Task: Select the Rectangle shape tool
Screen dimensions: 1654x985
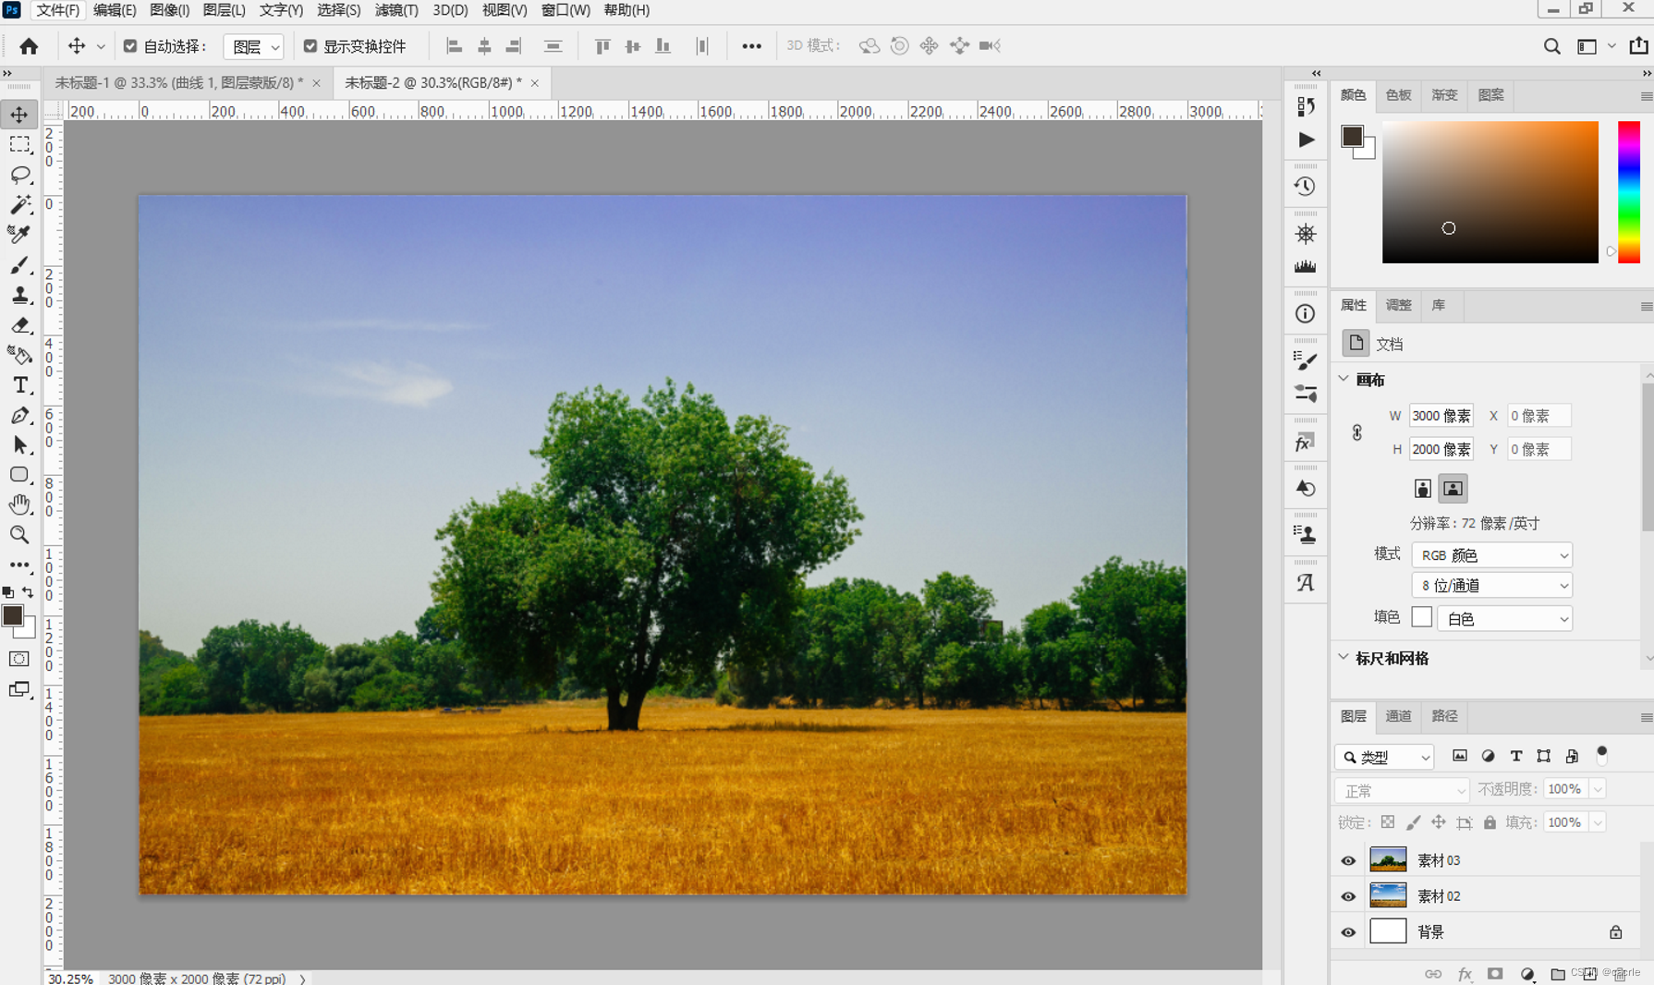Action: point(19,475)
